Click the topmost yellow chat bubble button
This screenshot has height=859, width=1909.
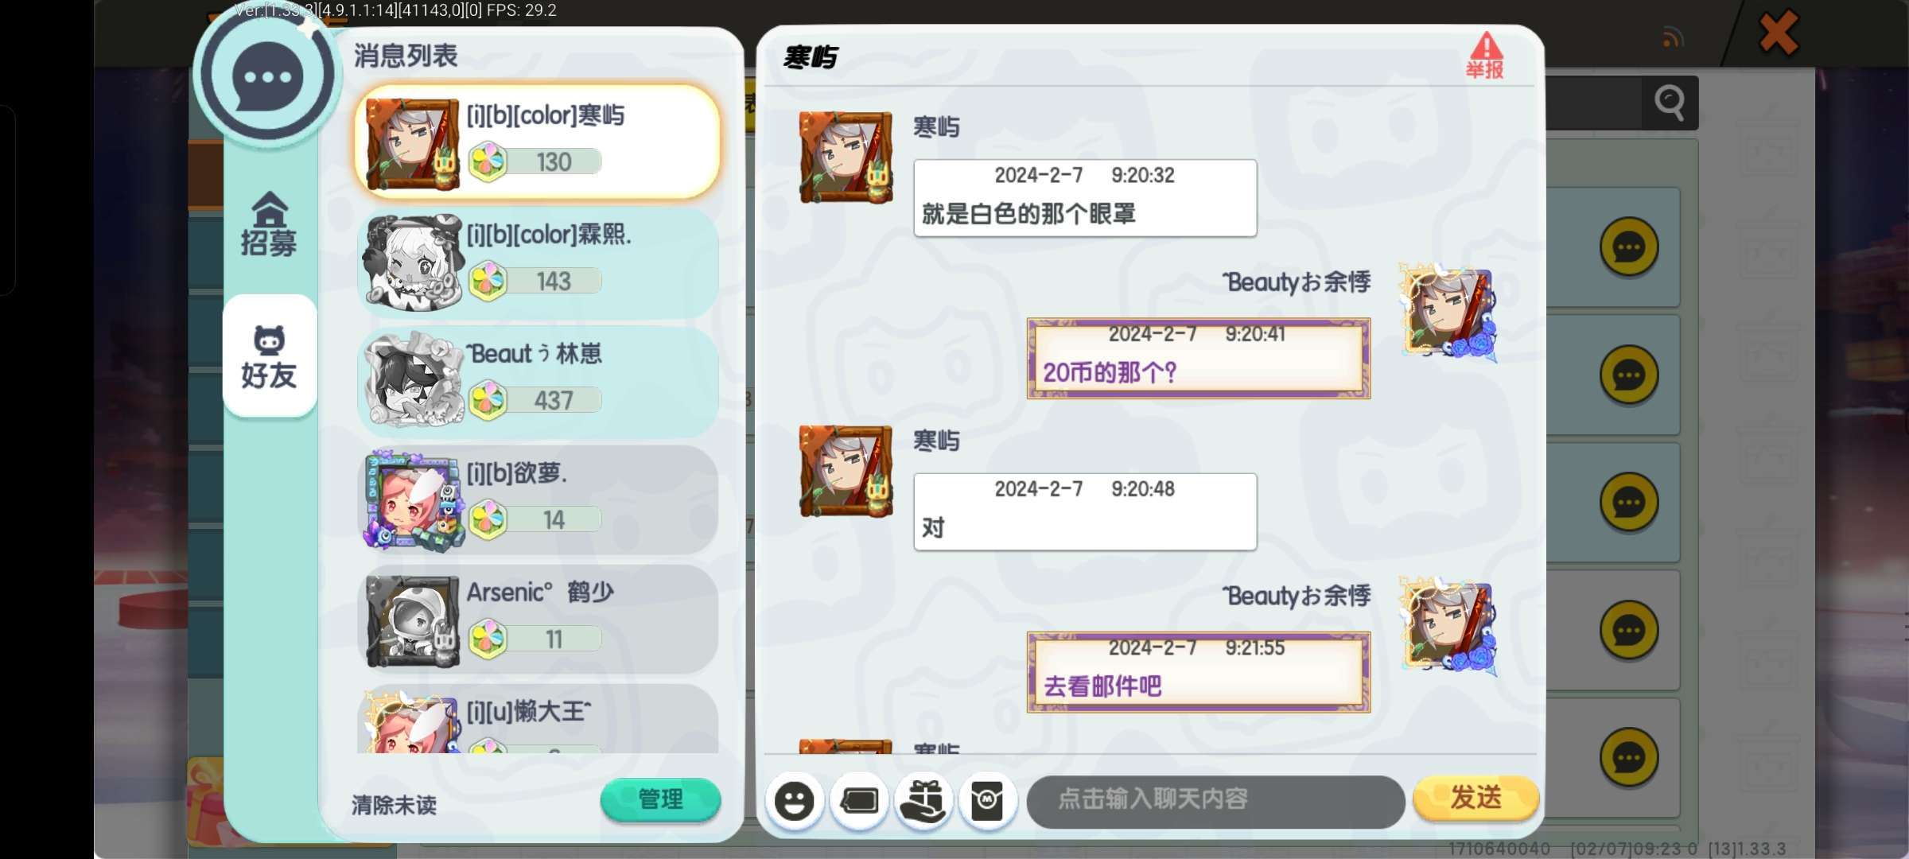1628,247
